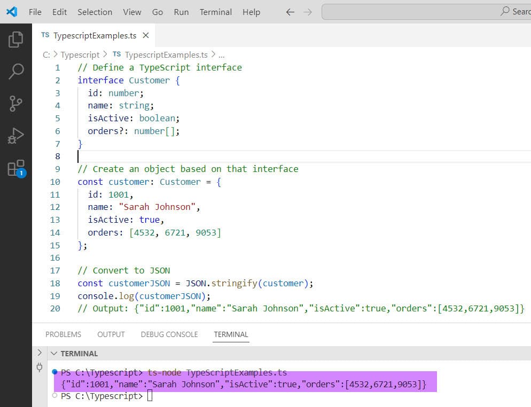Click the split terminal gutter icon
This screenshot has width=531, height=407.
(39, 367)
